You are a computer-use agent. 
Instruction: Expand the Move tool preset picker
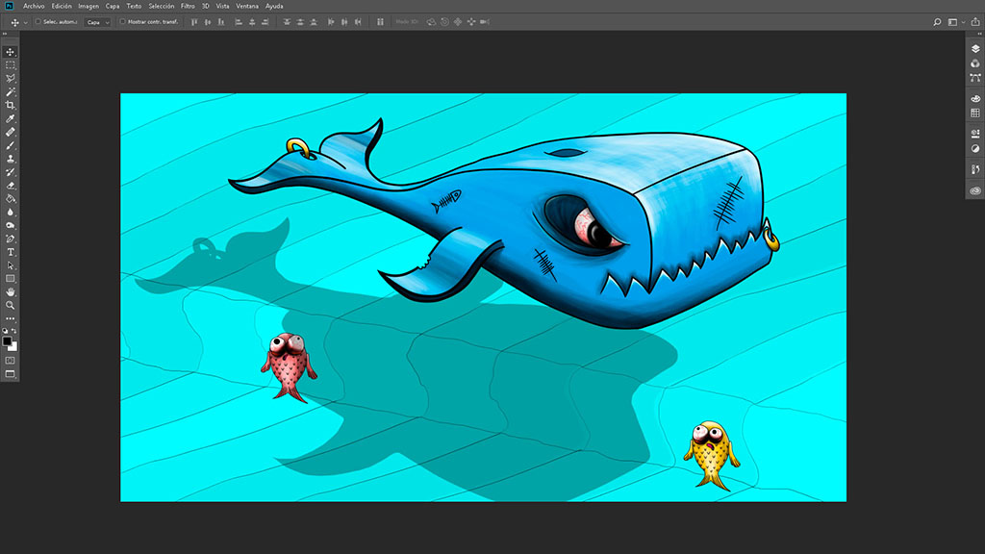click(25, 21)
